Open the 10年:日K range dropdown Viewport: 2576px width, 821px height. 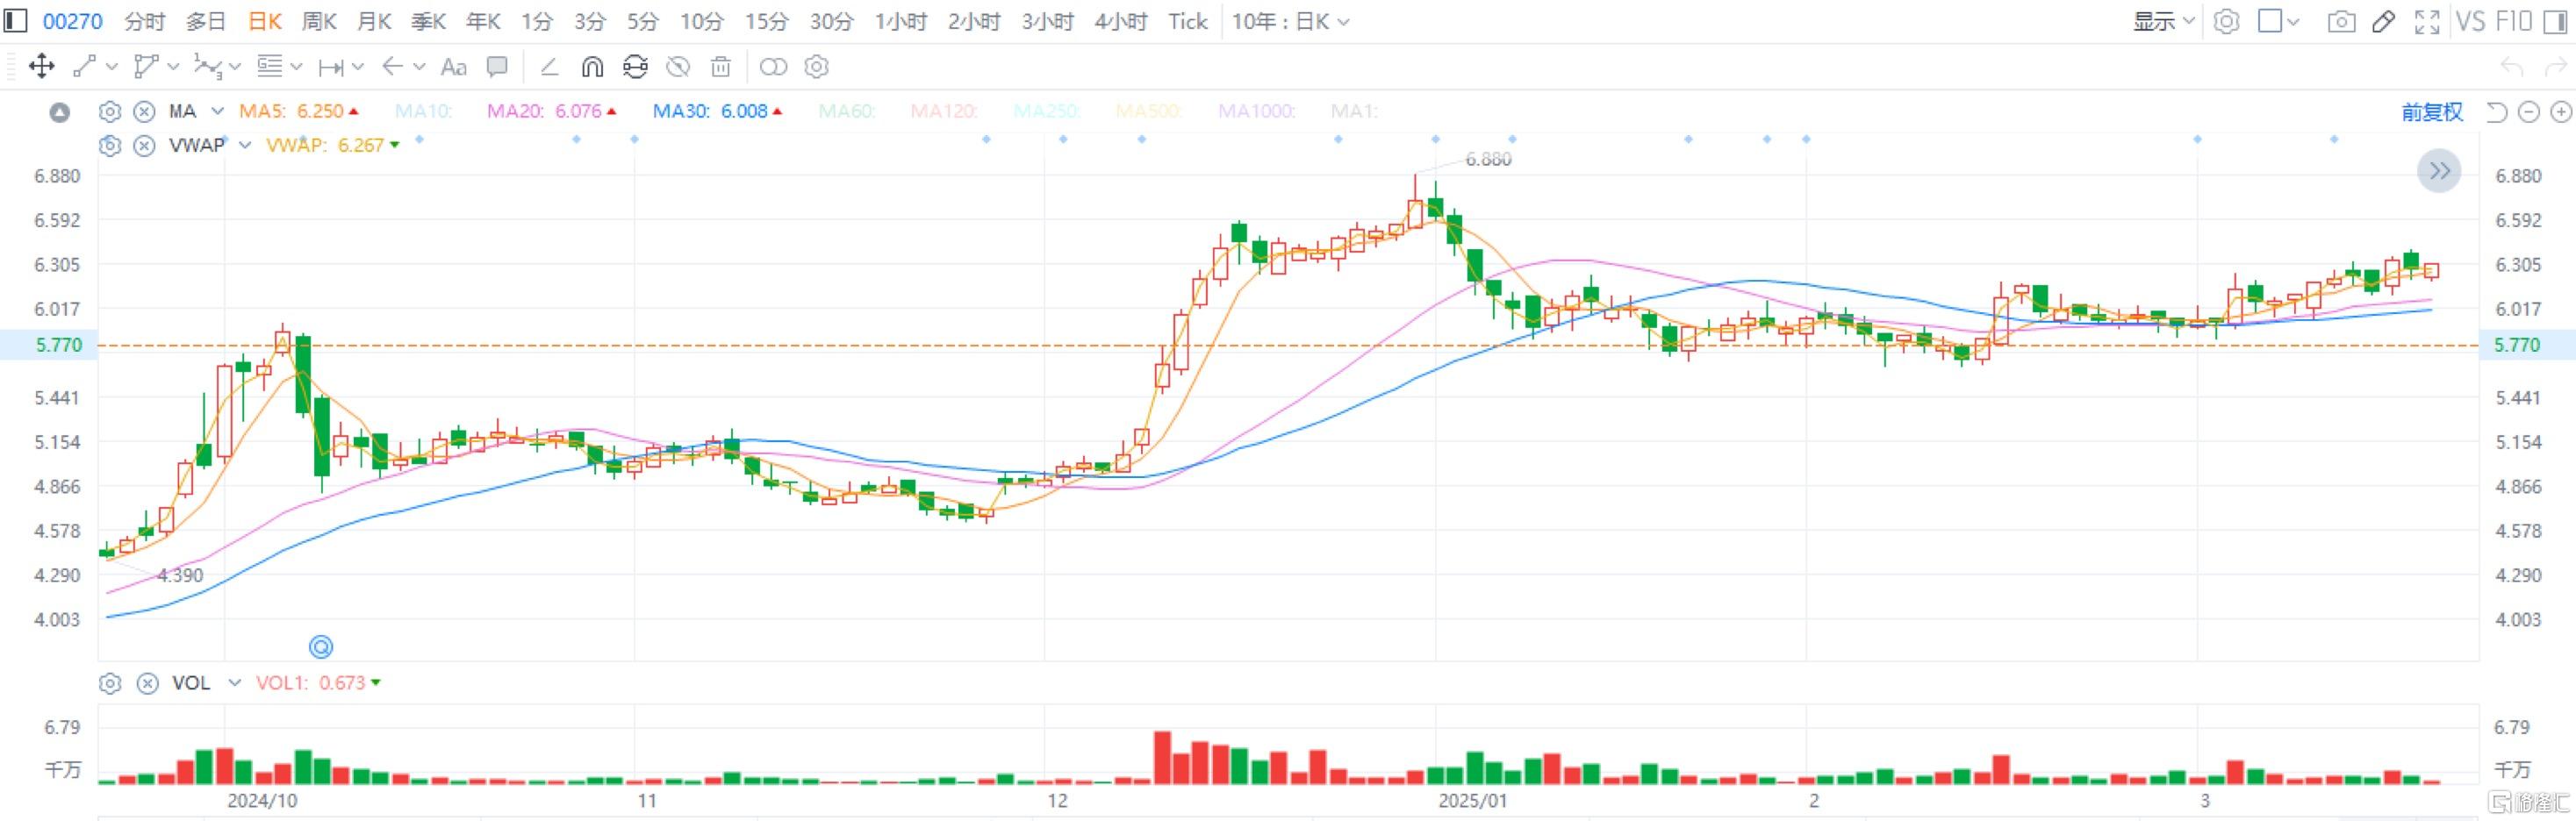point(1290,21)
